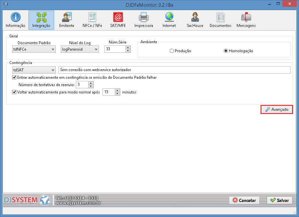Image resolution: width=299 pixels, height=217 pixels.
Task: Expand the Nível do Log dropdown
Action: pyautogui.click(x=80, y=49)
